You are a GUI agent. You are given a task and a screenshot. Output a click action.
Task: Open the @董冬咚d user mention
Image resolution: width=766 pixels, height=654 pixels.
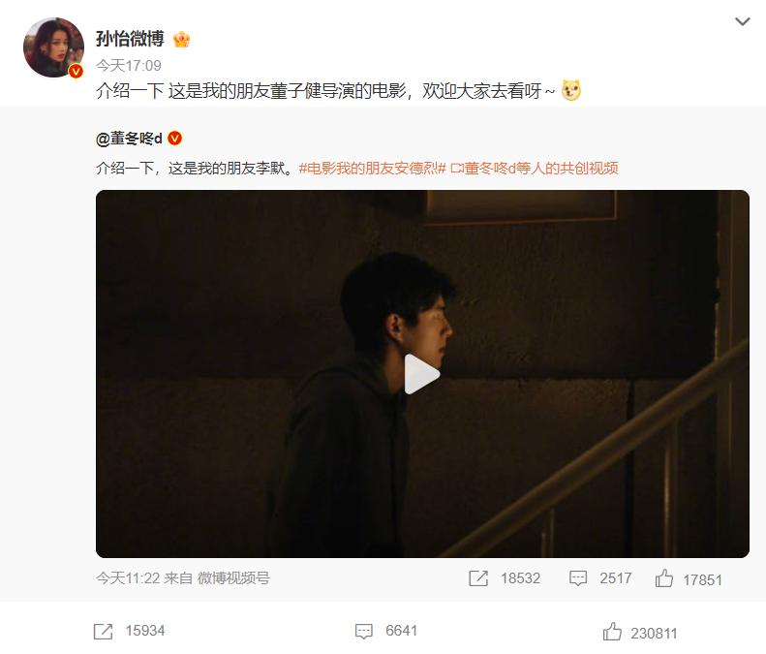129,139
